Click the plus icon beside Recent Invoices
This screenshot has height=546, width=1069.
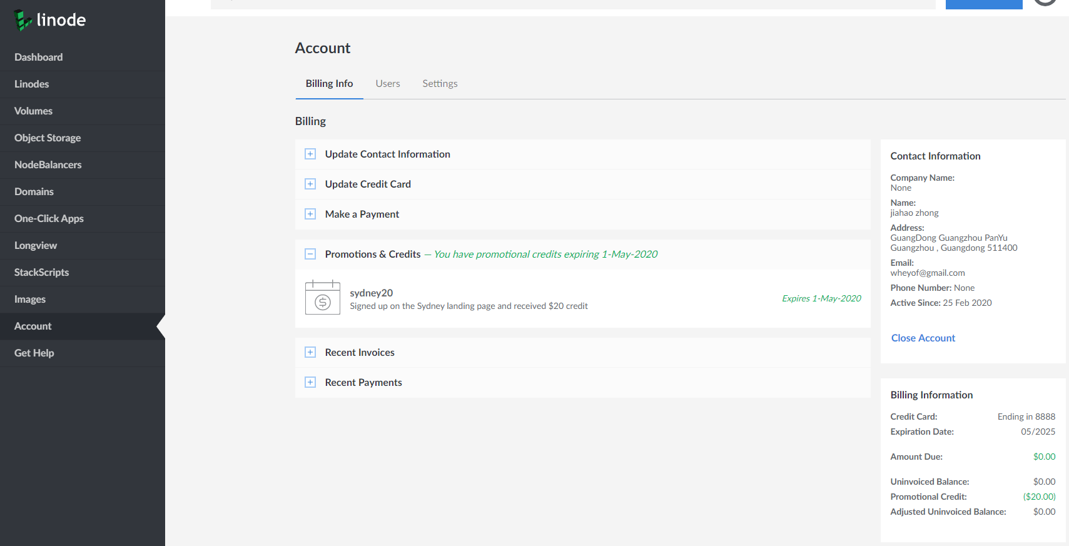pyautogui.click(x=310, y=352)
